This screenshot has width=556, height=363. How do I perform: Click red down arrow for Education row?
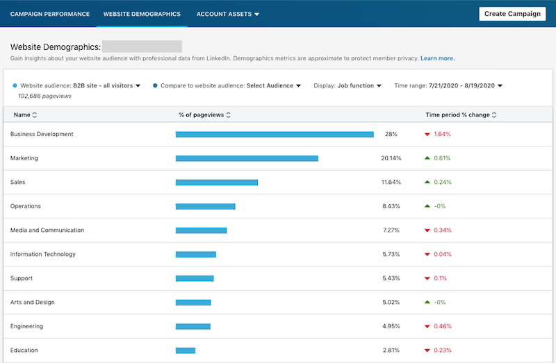[x=427, y=351]
